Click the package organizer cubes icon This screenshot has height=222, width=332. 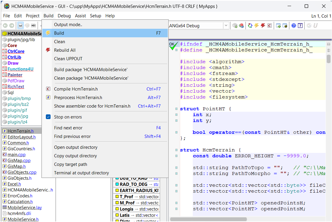coord(241,25)
